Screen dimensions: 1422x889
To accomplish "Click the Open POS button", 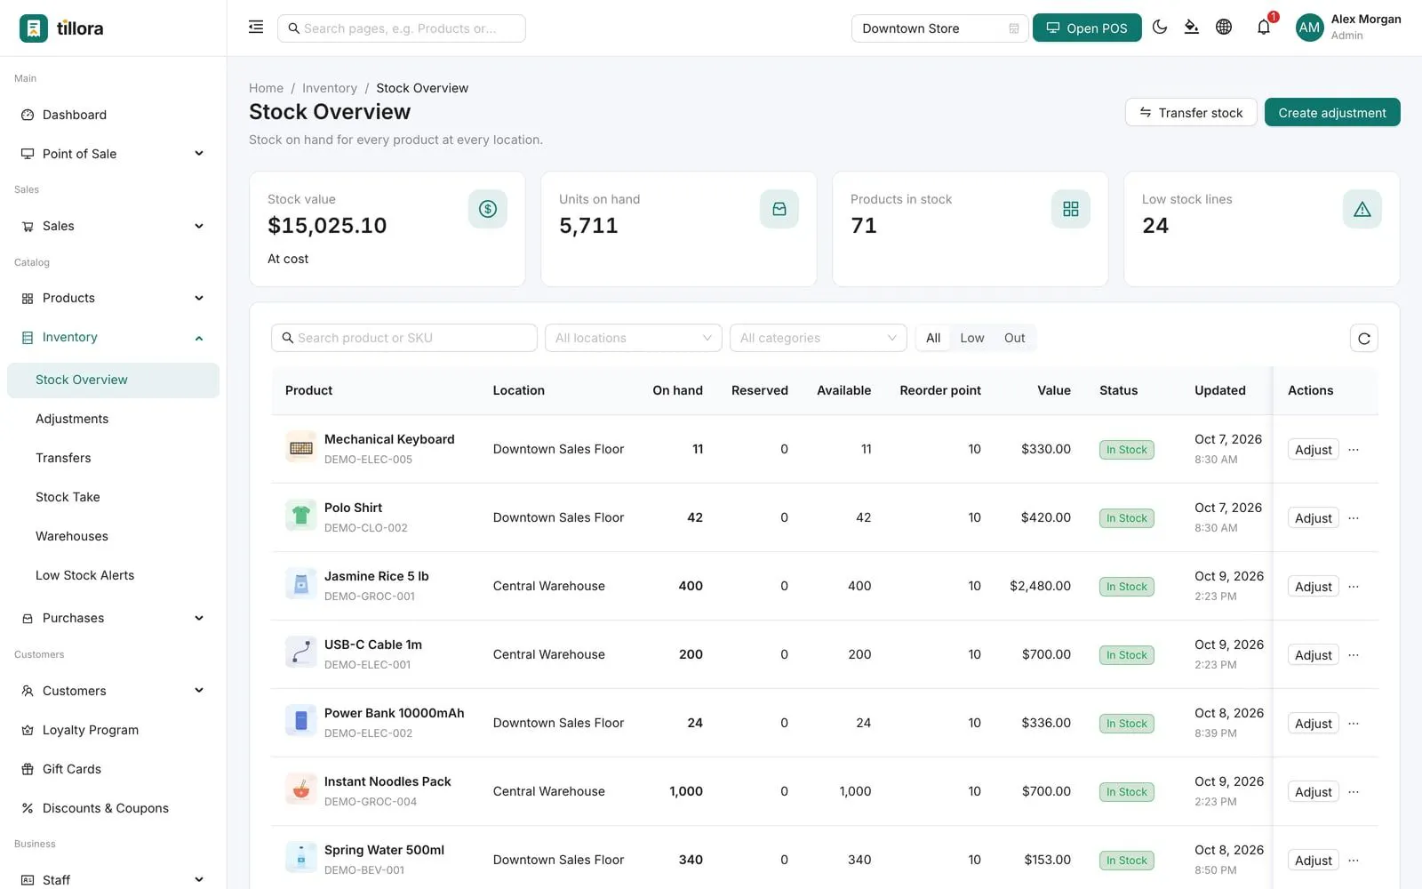I will click(x=1087, y=28).
